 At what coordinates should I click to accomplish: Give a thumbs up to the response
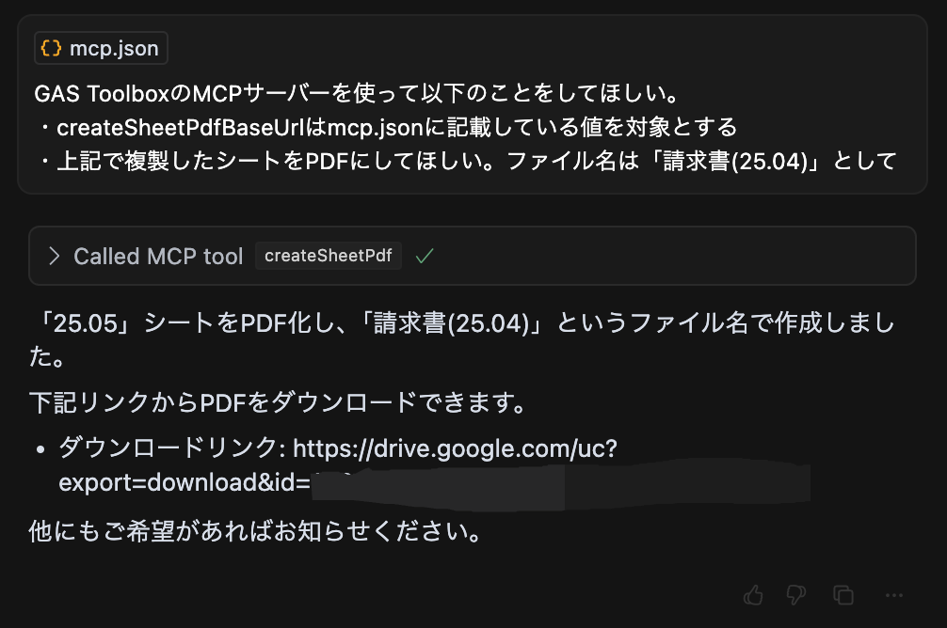point(754,595)
